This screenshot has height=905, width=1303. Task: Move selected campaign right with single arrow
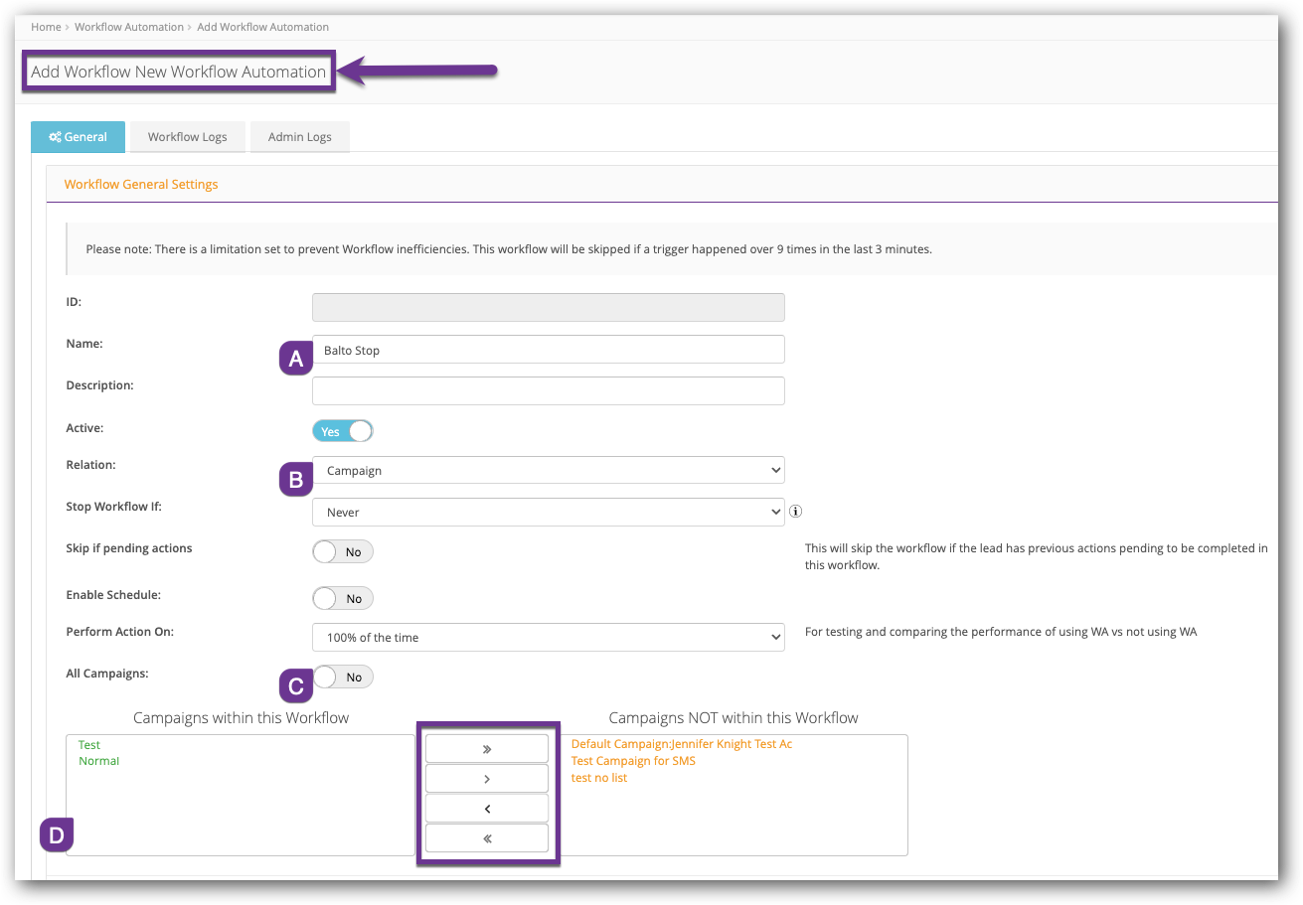[x=487, y=779]
